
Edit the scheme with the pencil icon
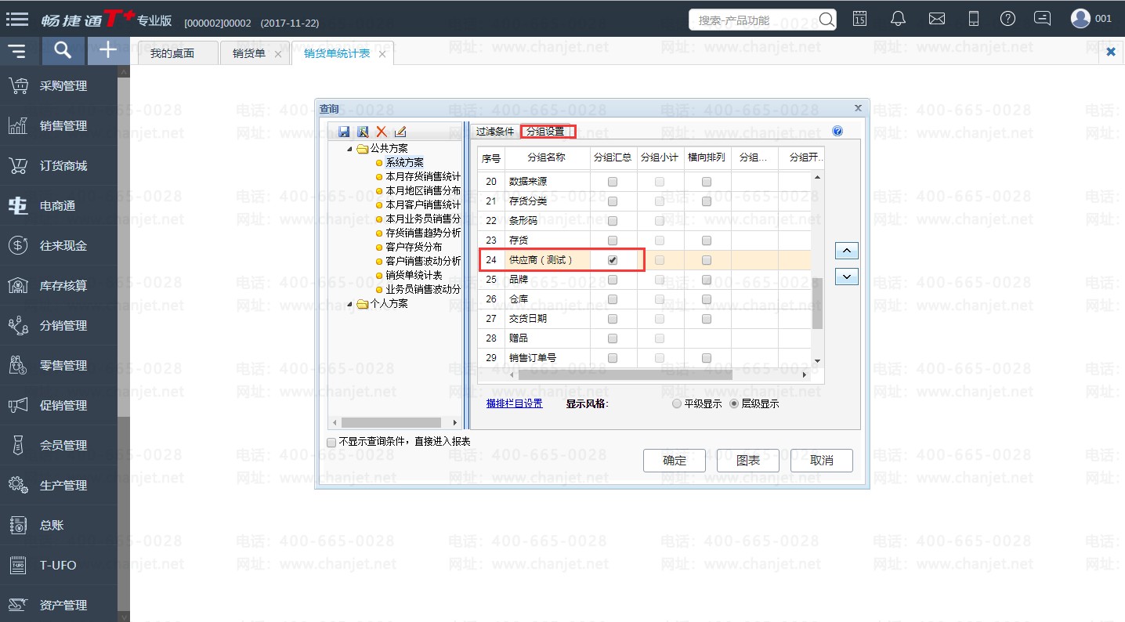pyautogui.click(x=400, y=132)
